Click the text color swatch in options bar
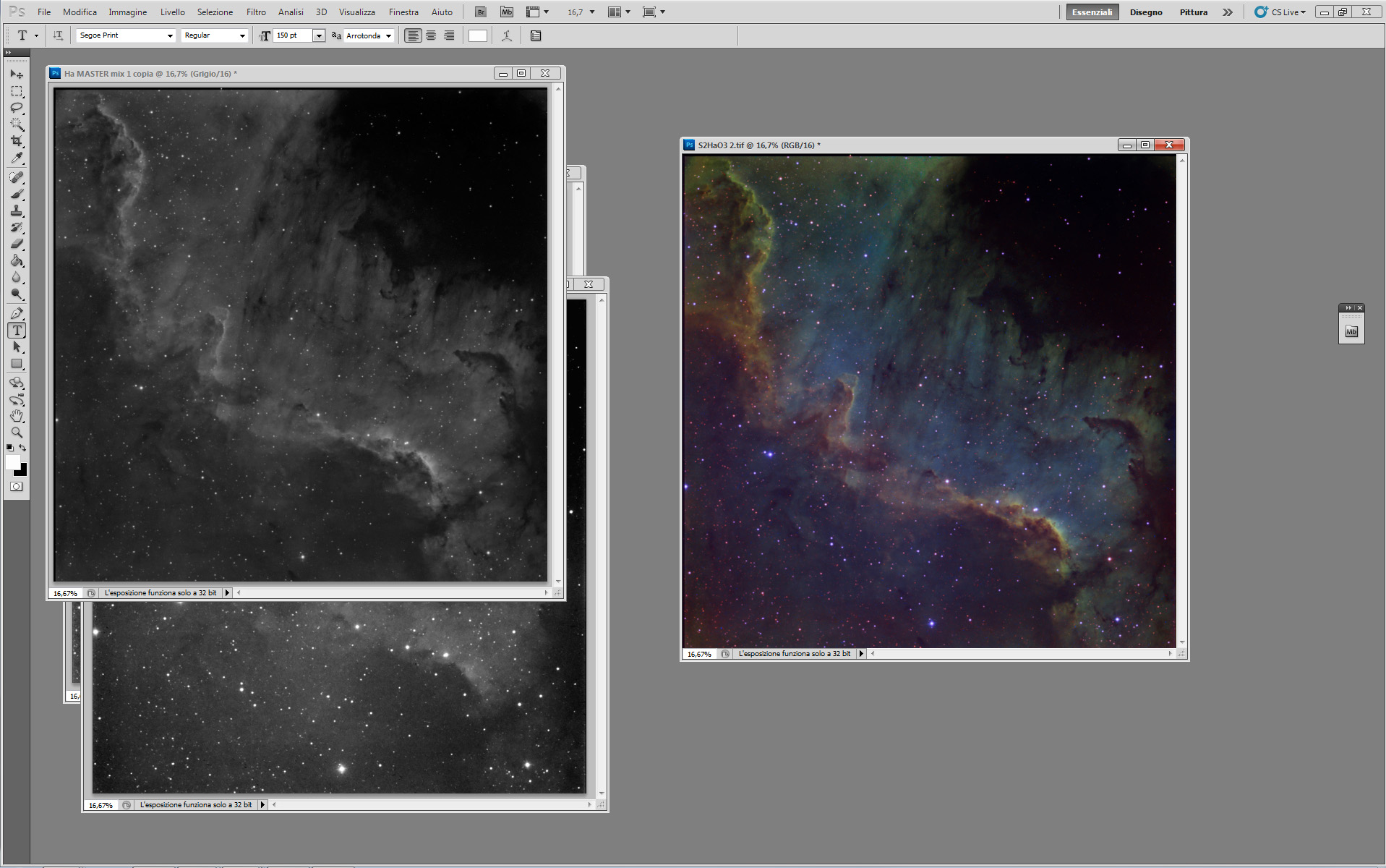This screenshot has width=1386, height=868. (x=478, y=35)
